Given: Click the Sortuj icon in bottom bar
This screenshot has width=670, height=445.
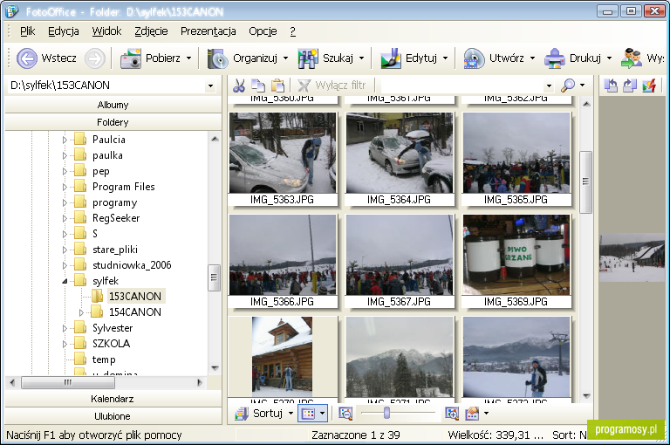Looking at the screenshot, I should [x=242, y=414].
